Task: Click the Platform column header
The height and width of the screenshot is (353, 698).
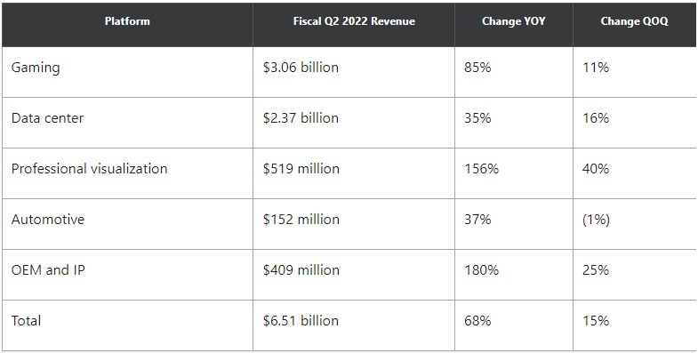Action: click(x=127, y=21)
